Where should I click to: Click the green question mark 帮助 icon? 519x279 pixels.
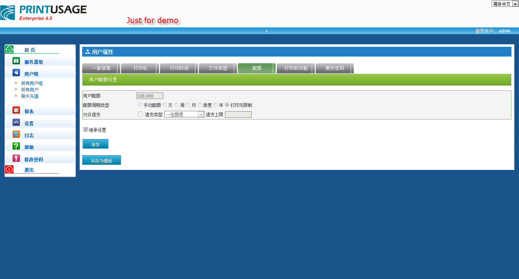click(x=16, y=146)
